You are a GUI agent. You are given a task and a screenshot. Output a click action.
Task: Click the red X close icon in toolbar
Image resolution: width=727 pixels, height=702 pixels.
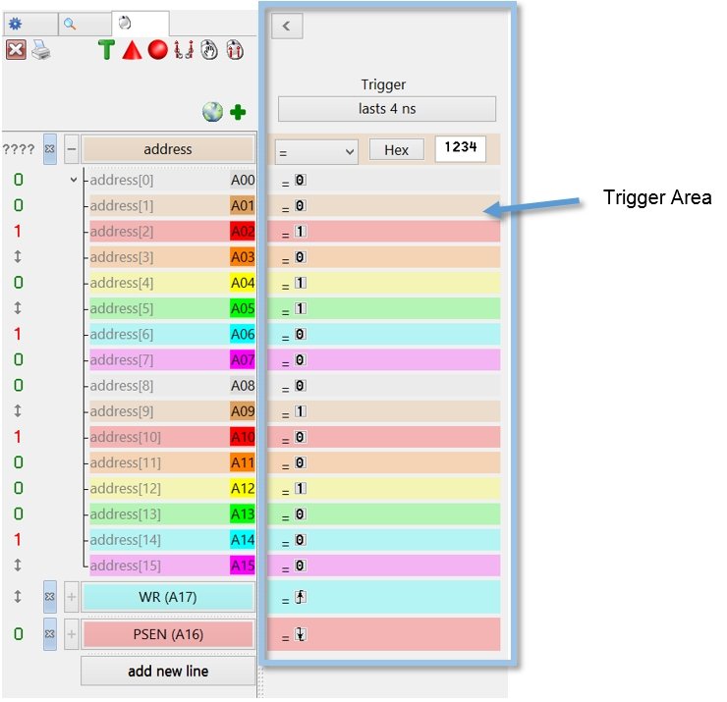(16, 50)
